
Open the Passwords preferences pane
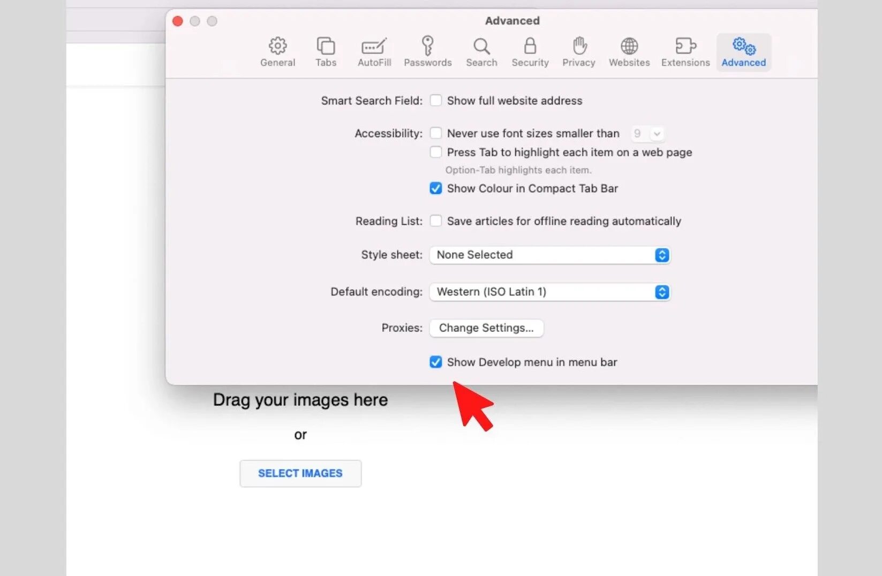[427, 52]
